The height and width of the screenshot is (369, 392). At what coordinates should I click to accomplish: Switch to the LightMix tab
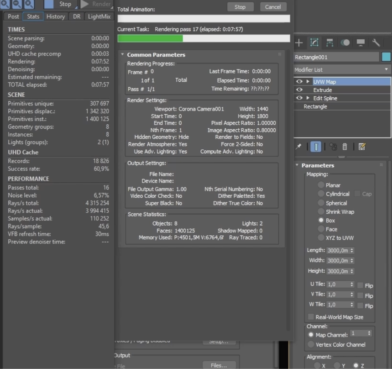99,16
